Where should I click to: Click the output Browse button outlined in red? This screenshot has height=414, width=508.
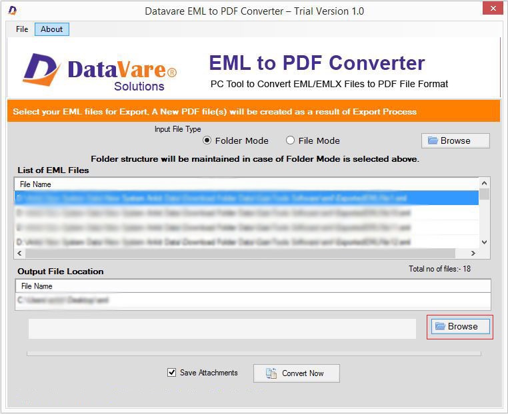[460, 326]
